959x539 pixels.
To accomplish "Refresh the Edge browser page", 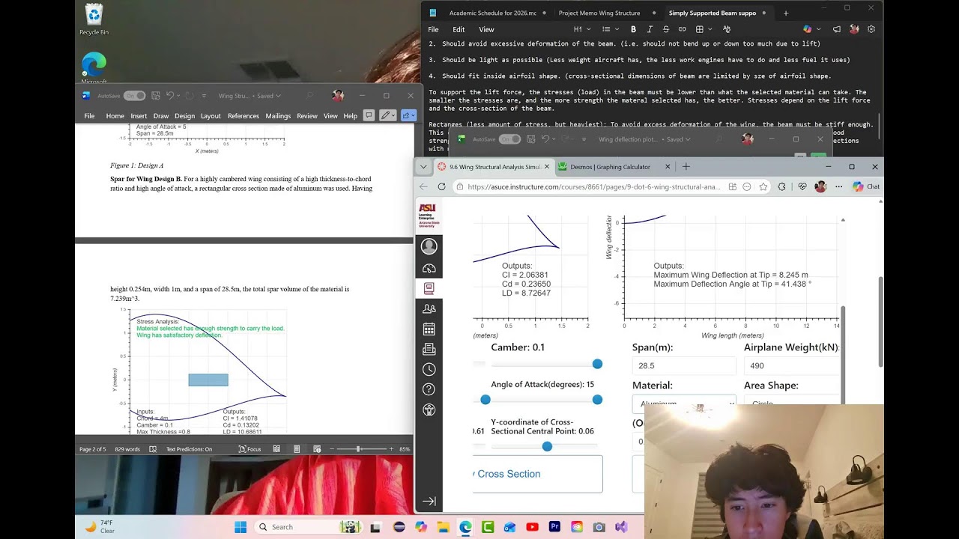I will [441, 186].
